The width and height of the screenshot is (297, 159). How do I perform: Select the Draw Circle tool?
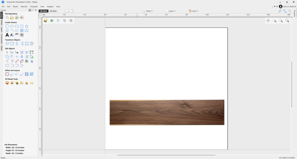pos(7,26)
